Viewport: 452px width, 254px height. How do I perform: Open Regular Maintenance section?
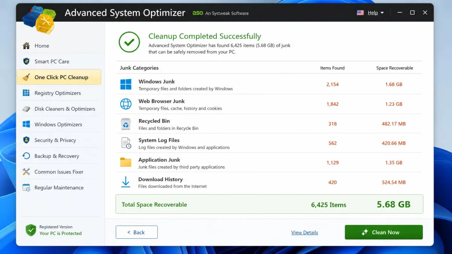(x=59, y=187)
